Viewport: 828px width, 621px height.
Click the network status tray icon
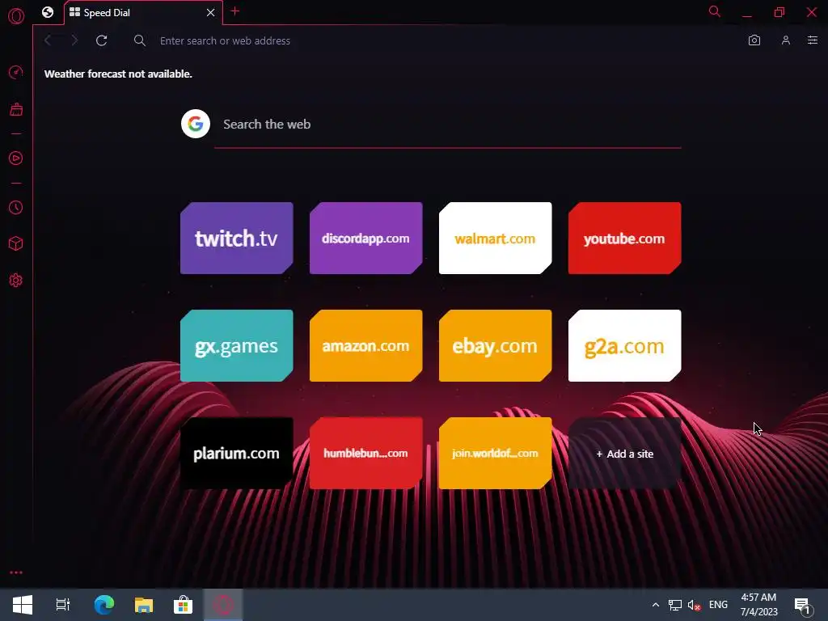pyautogui.click(x=675, y=605)
